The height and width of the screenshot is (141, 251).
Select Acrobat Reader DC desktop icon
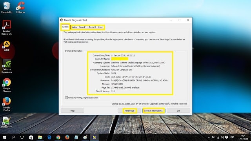[x=7, y=28]
